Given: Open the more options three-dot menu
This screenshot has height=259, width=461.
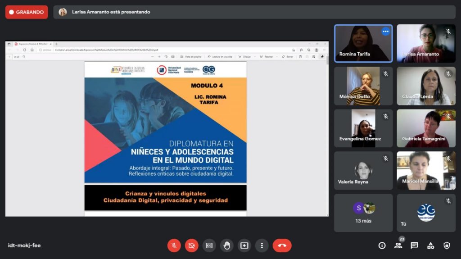Looking at the screenshot, I should [x=262, y=245].
